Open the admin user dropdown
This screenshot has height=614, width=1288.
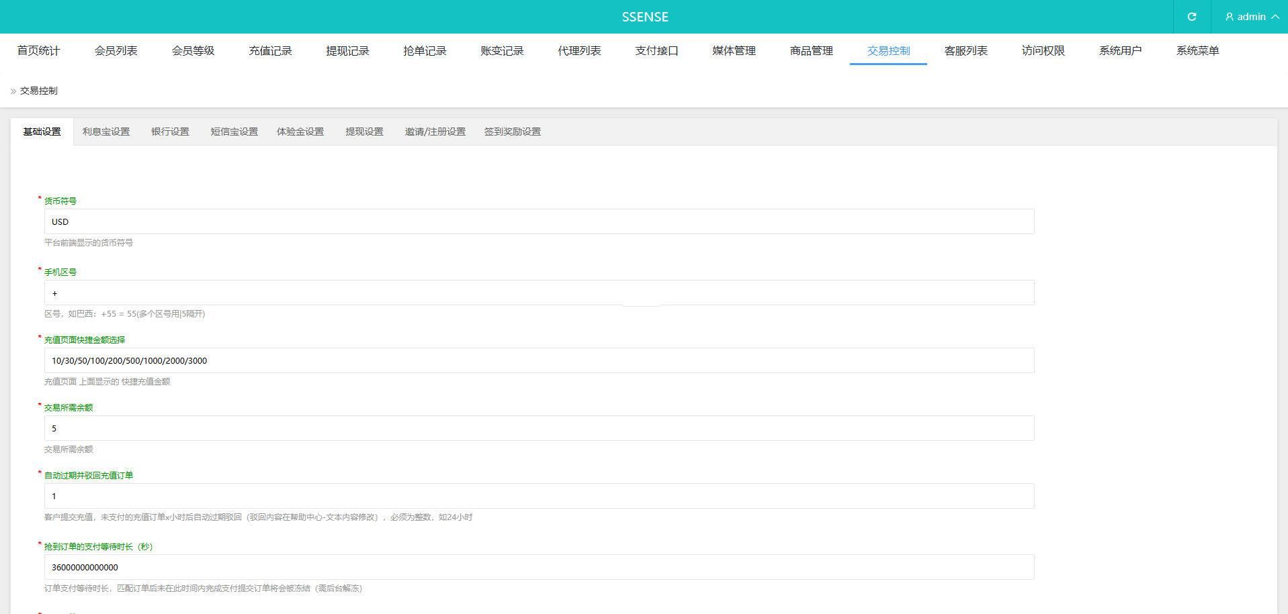point(1250,17)
